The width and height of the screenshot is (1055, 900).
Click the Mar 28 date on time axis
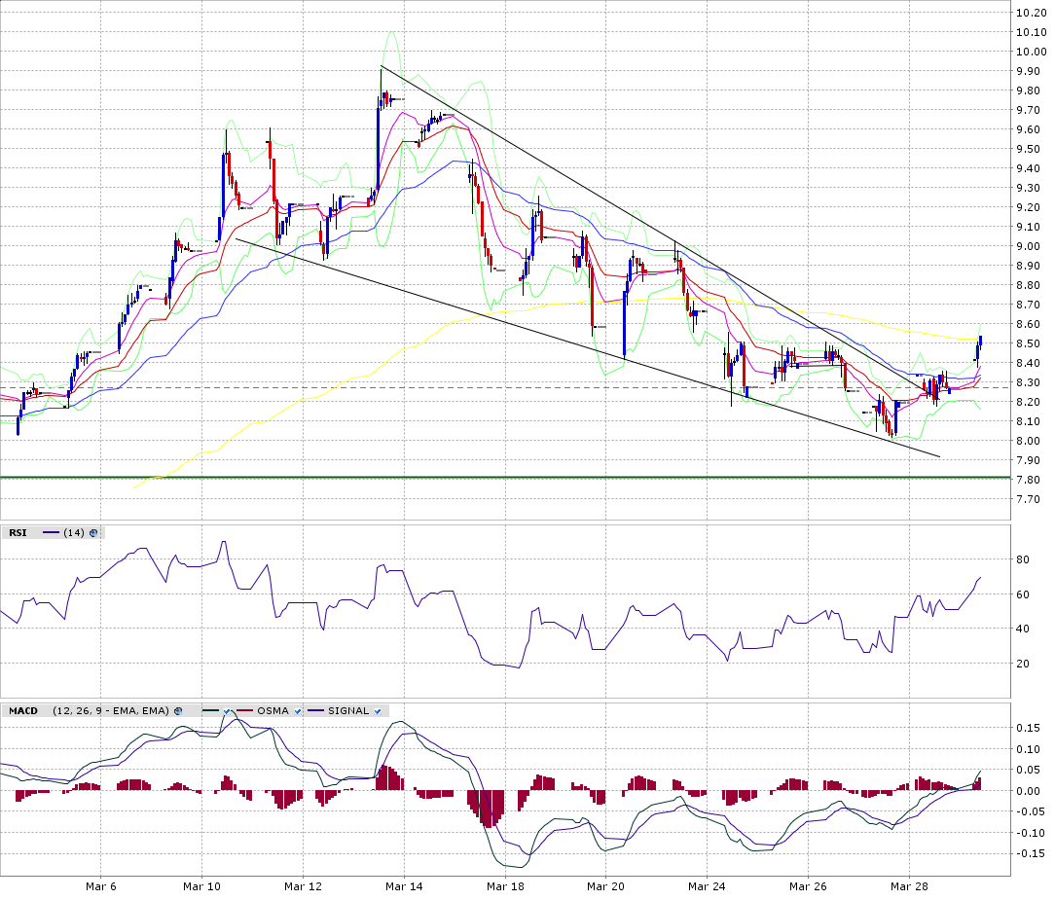(909, 887)
